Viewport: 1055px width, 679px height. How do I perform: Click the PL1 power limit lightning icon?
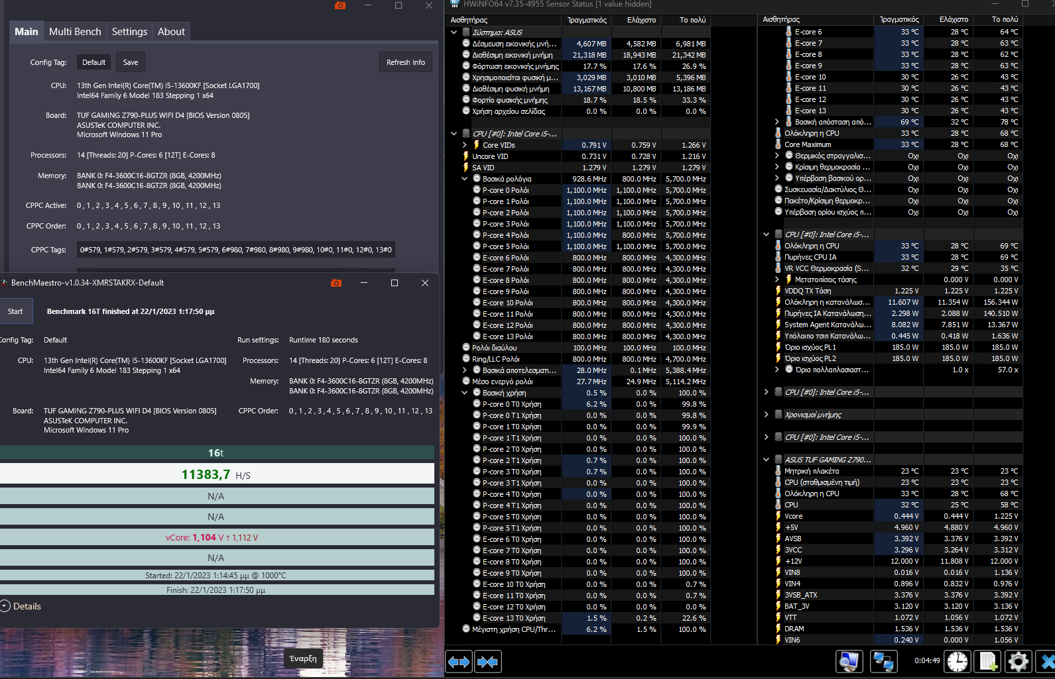click(x=778, y=347)
